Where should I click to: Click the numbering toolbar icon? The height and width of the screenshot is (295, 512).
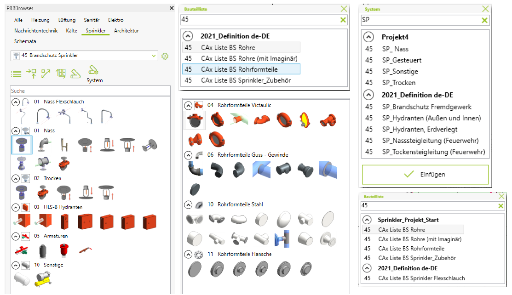(61, 74)
